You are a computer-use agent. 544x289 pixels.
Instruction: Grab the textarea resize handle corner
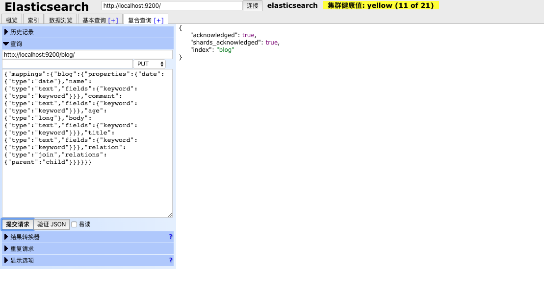[x=170, y=215]
